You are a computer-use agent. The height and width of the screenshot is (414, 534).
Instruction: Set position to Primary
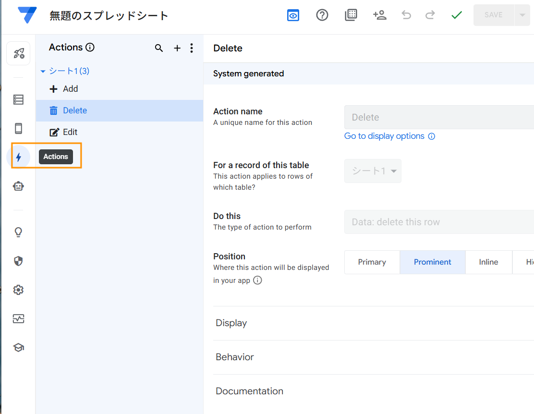pos(372,262)
